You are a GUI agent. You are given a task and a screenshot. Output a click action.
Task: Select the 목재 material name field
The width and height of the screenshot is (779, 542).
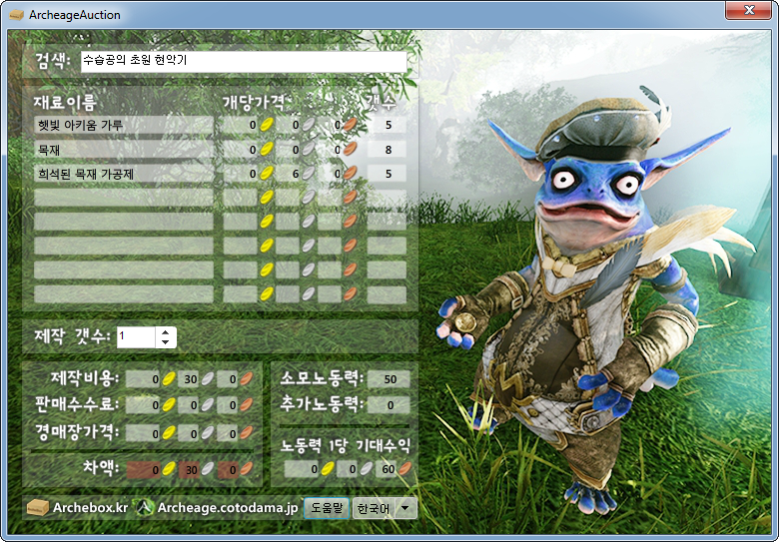point(124,149)
